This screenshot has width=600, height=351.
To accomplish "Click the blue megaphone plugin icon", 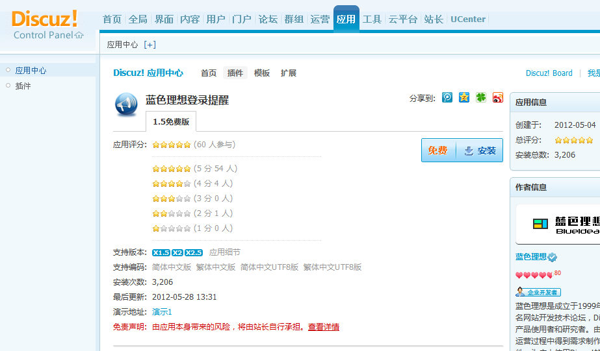I will (x=126, y=104).
